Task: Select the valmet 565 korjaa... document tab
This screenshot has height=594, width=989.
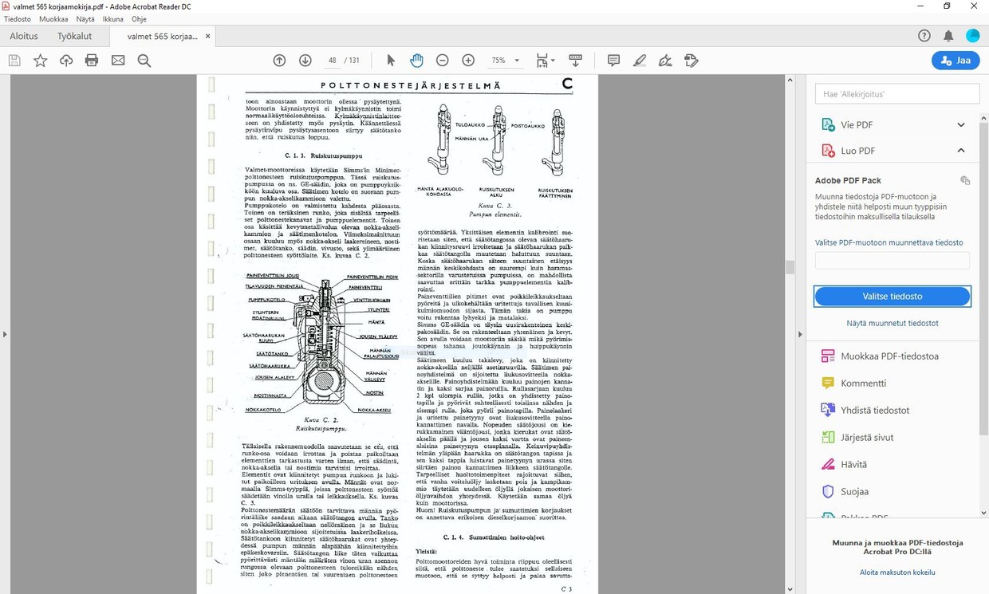Action: (x=162, y=36)
